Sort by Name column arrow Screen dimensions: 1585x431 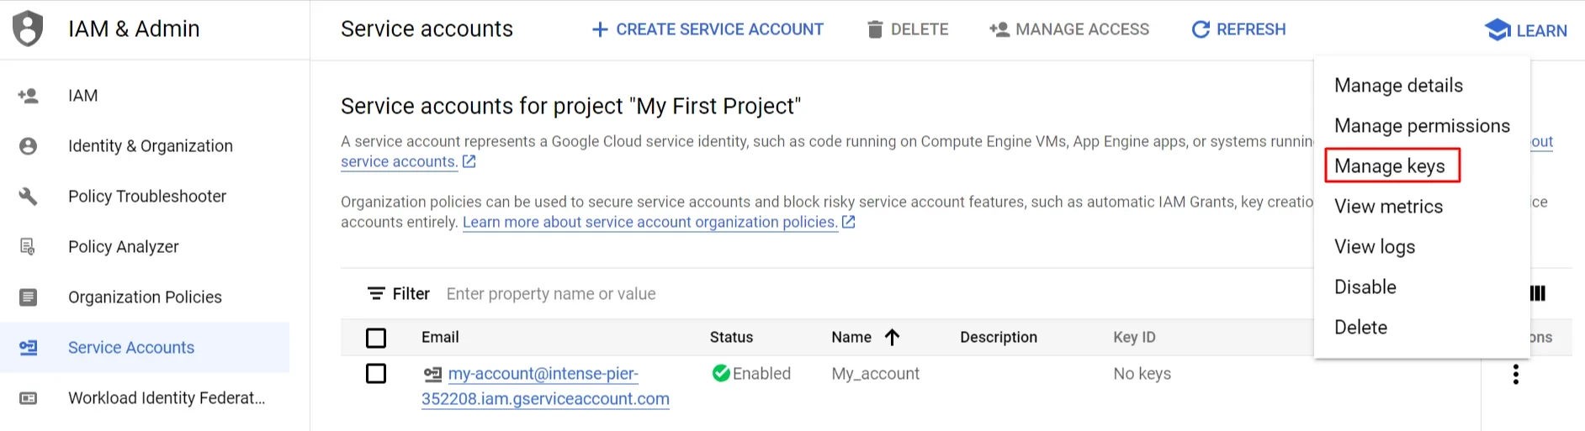click(x=893, y=337)
